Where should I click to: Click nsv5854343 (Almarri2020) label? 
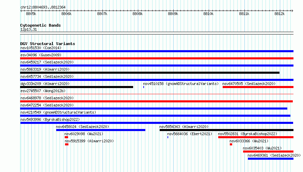(184, 127)
